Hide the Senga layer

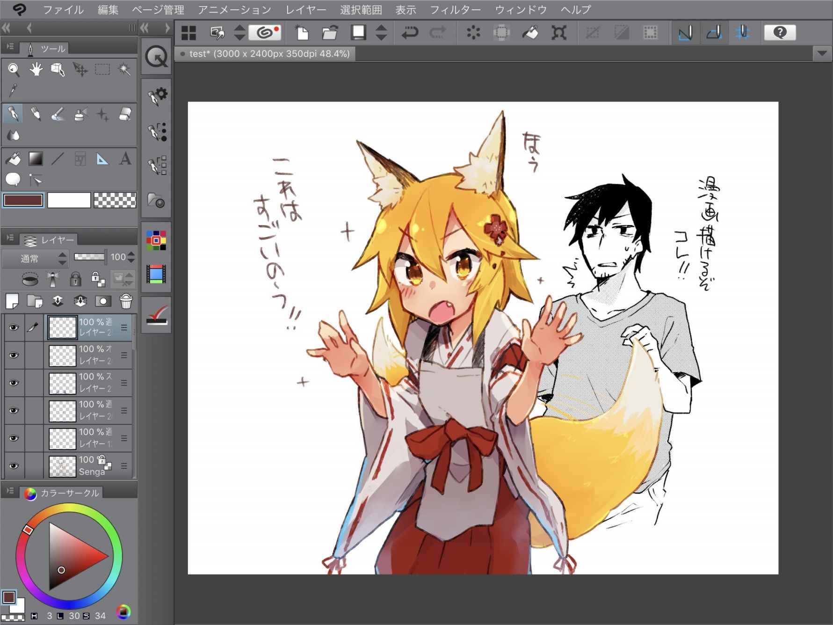(14, 465)
